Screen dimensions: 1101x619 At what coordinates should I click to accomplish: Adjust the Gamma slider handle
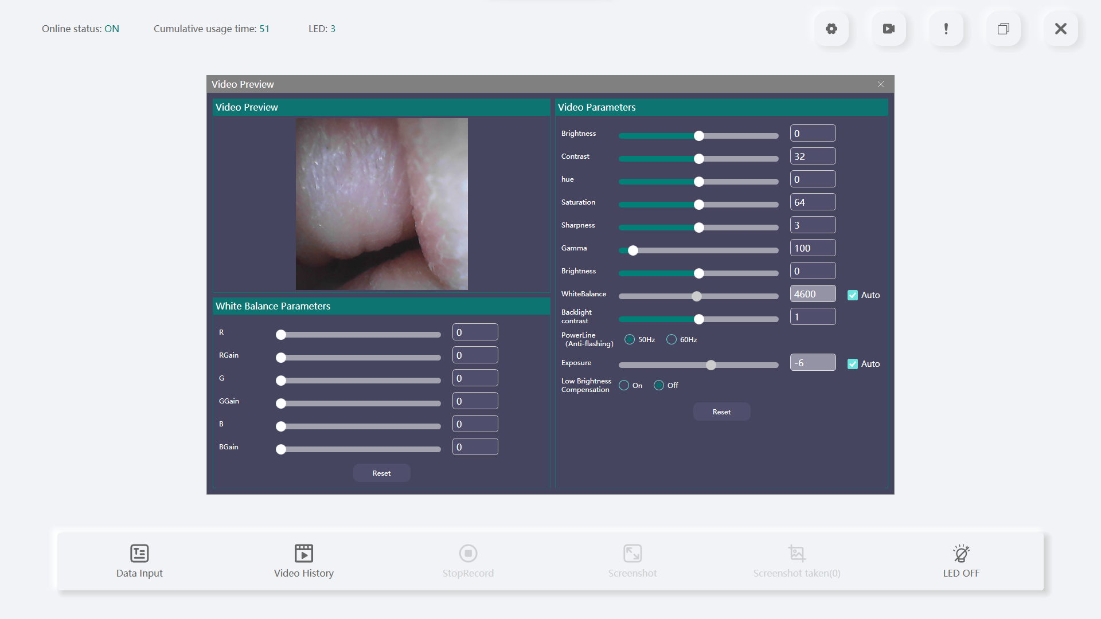(x=633, y=250)
